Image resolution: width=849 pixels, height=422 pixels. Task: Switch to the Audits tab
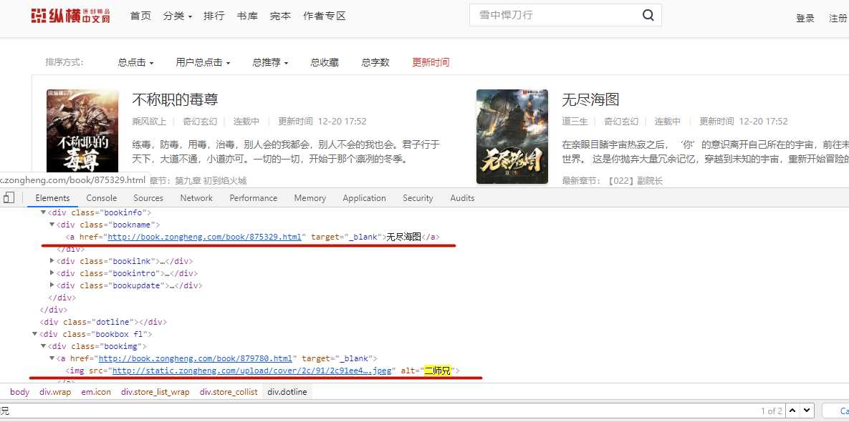coord(462,197)
